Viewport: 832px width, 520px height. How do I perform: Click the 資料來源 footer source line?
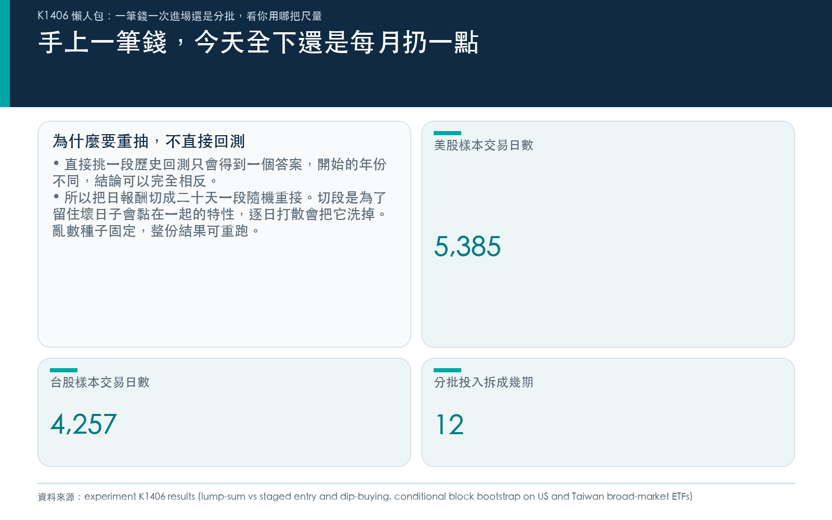[x=365, y=497]
